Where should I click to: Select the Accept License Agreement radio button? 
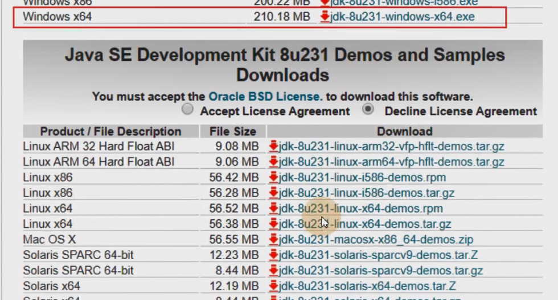(x=187, y=109)
